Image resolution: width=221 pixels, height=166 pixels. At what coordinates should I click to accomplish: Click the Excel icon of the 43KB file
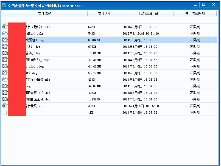pos(5,80)
